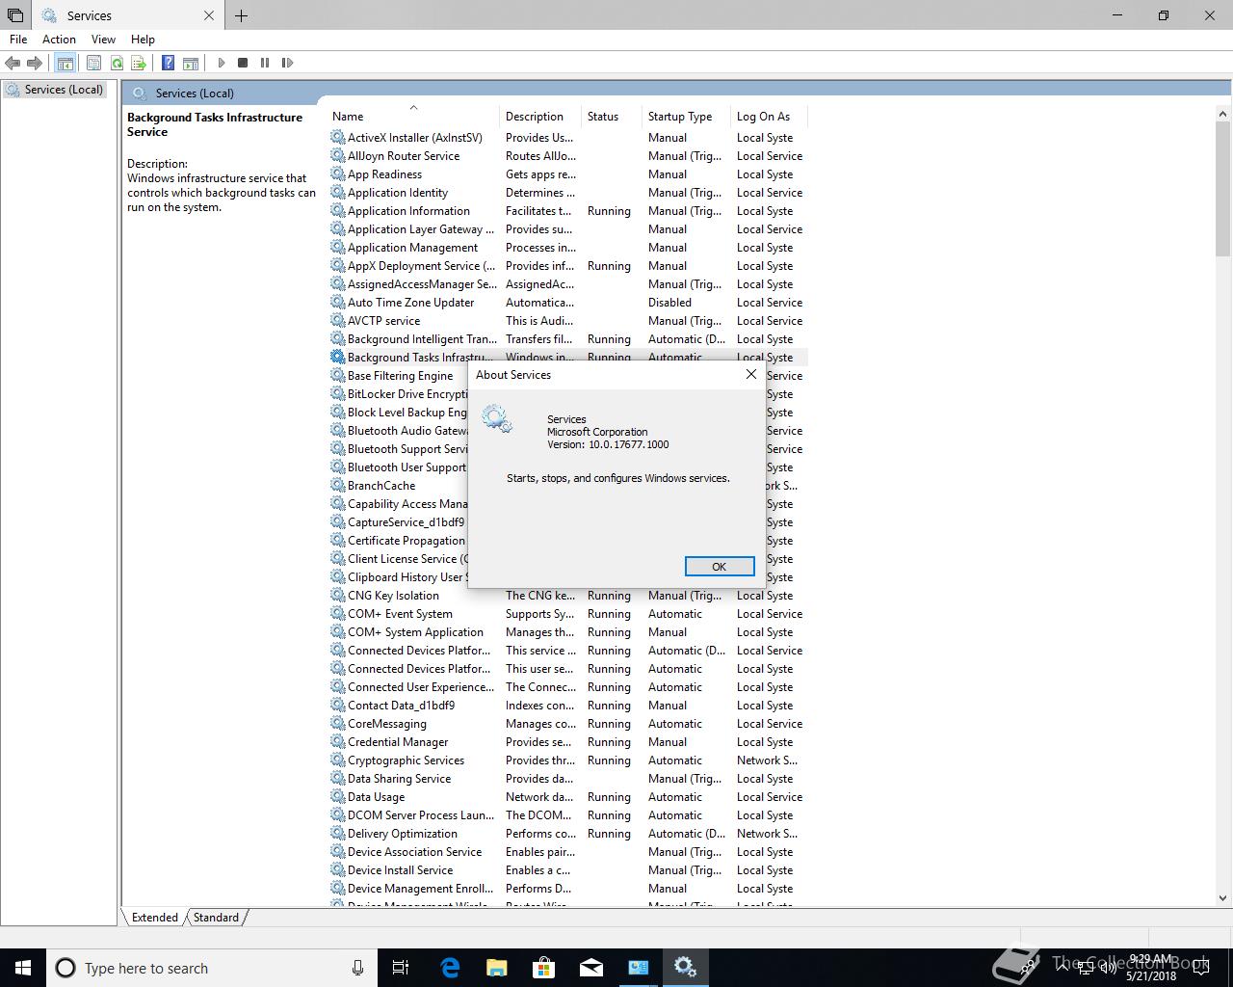Viewport: 1233px width, 987px height.
Task: Select the AVCTP service row name
Action: (x=383, y=321)
